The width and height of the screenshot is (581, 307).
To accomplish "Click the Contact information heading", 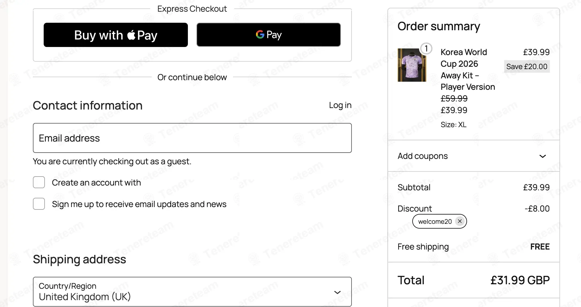I will click(x=88, y=105).
